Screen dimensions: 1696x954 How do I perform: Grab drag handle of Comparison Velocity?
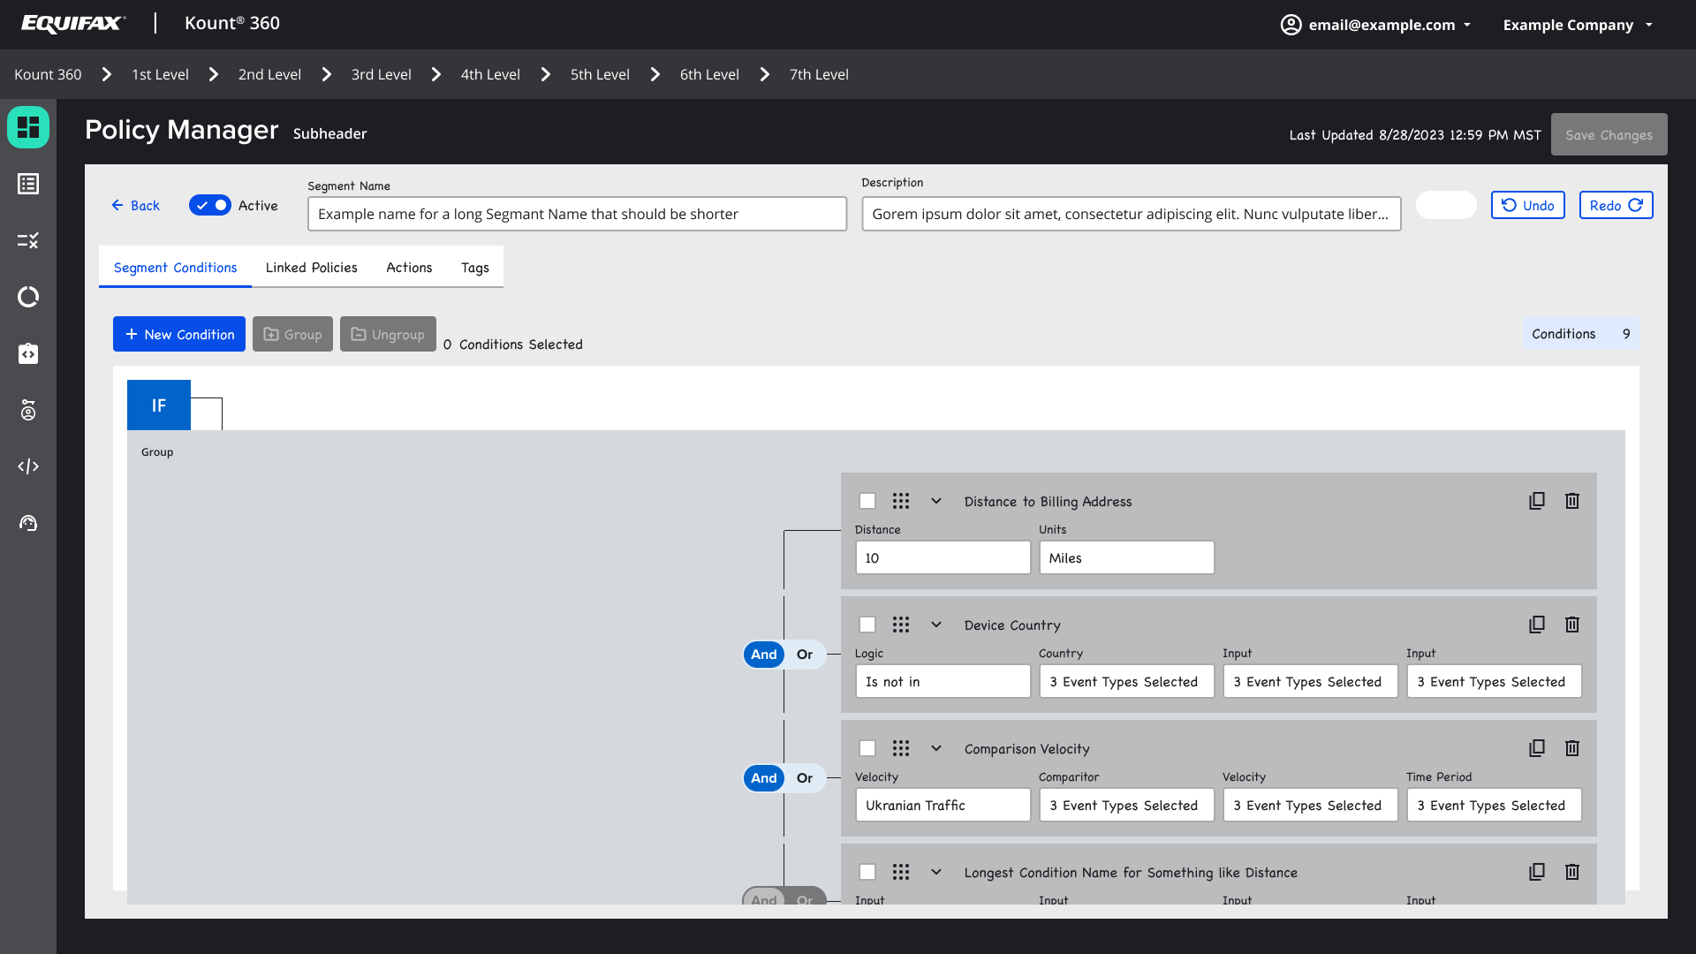[901, 748]
